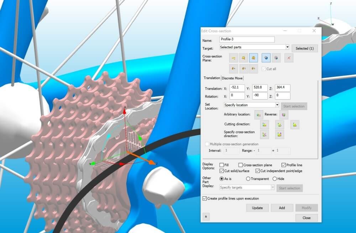Viewport: 356px width, 233px height.
Task: Collapse the dialog with the chevron button
Action: tap(207, 217)
